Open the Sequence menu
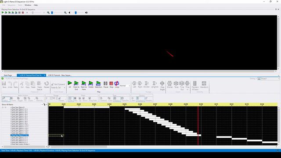The width and height of the screenshot is (281, 158). pos(11,5)
